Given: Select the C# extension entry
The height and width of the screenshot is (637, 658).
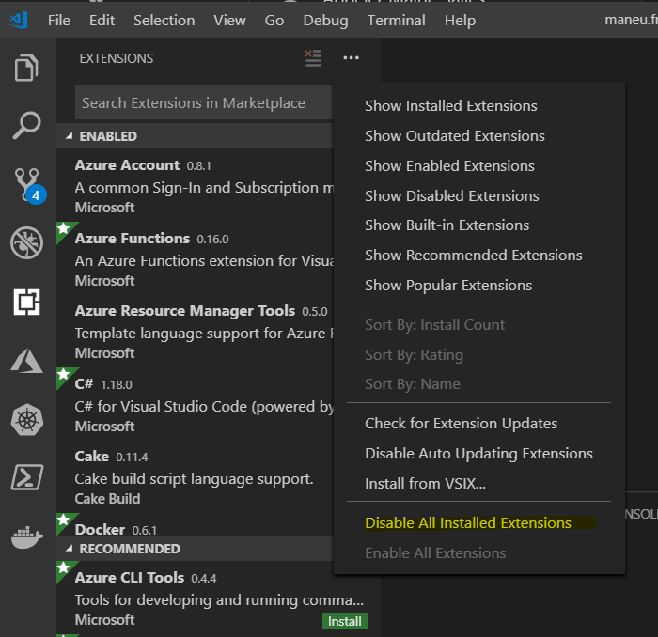Looking at the screenshot, I should pos(196,404).
